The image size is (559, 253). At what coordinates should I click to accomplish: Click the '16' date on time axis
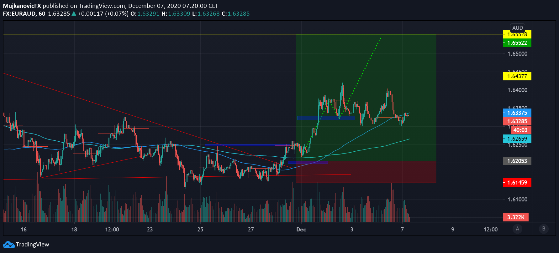pos(24,230)
